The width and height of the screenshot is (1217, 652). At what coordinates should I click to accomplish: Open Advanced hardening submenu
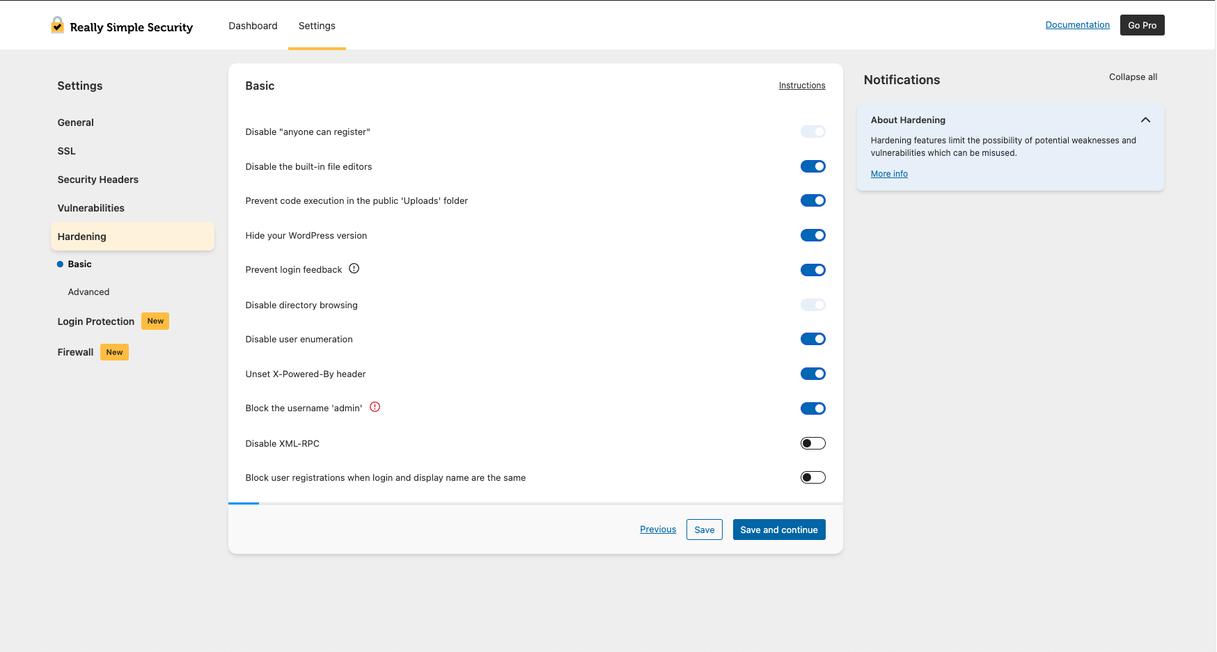(x=88, y=292)
